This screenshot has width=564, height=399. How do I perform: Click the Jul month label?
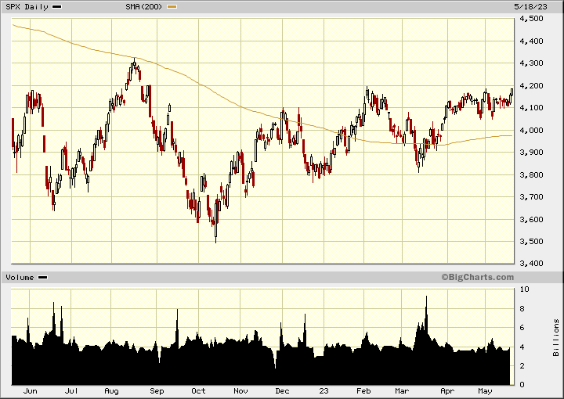71,391
